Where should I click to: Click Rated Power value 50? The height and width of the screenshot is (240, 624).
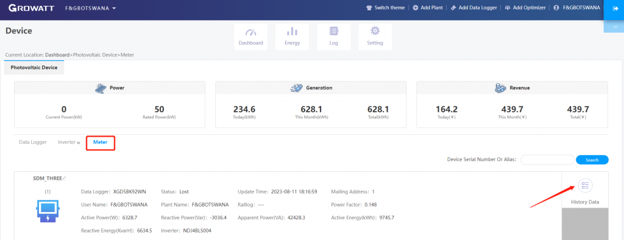click(x=159, y=109)
